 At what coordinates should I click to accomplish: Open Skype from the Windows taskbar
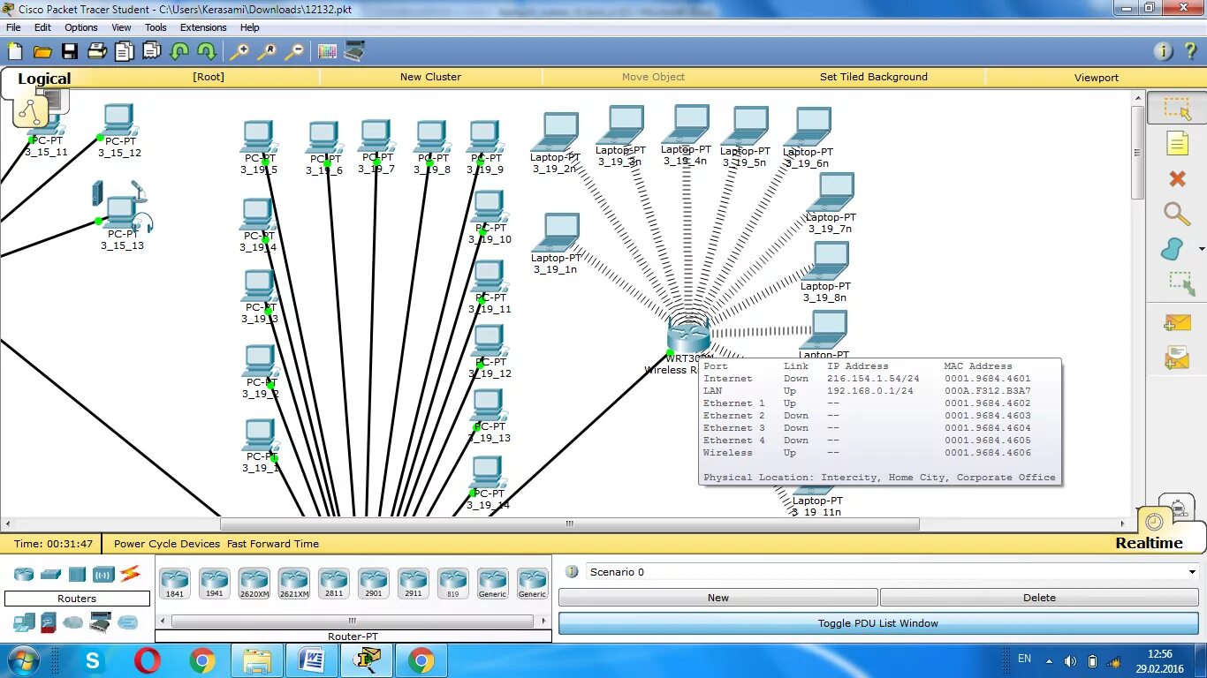pyautogui.click(x=94, y=660)
